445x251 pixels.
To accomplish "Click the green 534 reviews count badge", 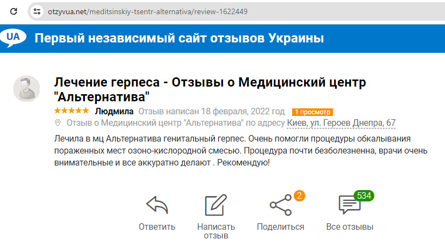I will (x=362, y=195).
